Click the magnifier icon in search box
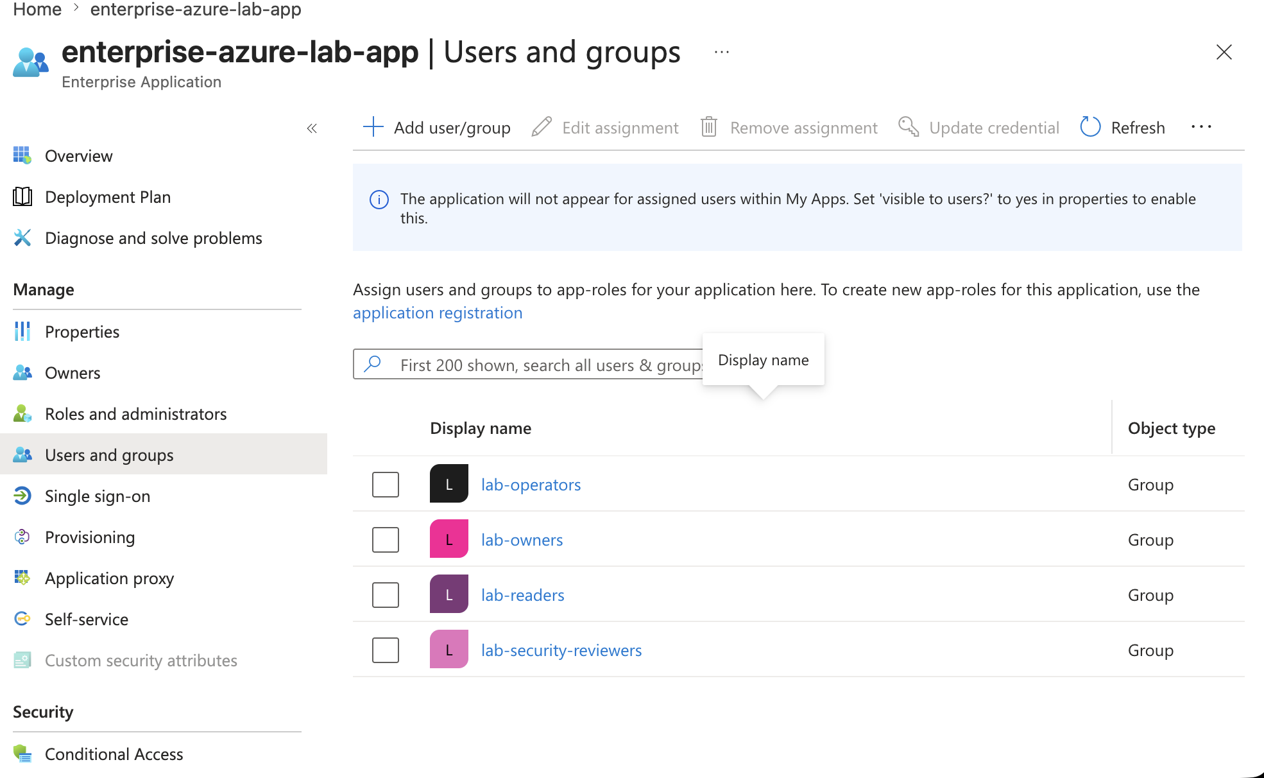This screenshot has height=778, width=1264. pyautogui.click(x=373, y=364)
